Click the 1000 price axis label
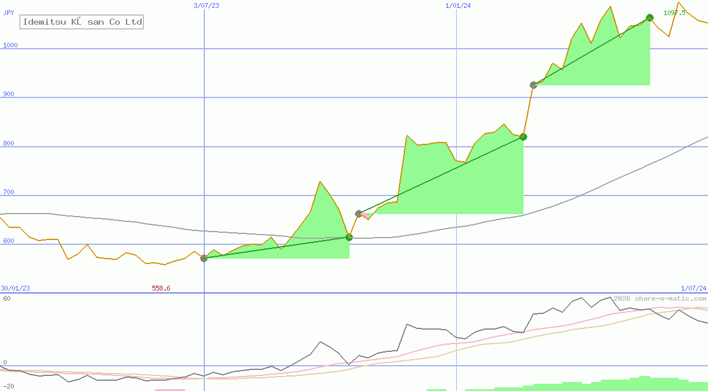This screenshot has height=391, width=708. [11, 45]
